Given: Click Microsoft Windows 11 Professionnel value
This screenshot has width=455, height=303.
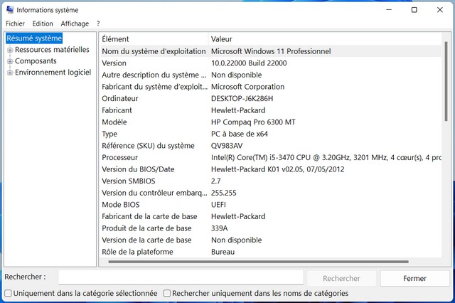Looking at the screenshot, I should coord(271,51).
